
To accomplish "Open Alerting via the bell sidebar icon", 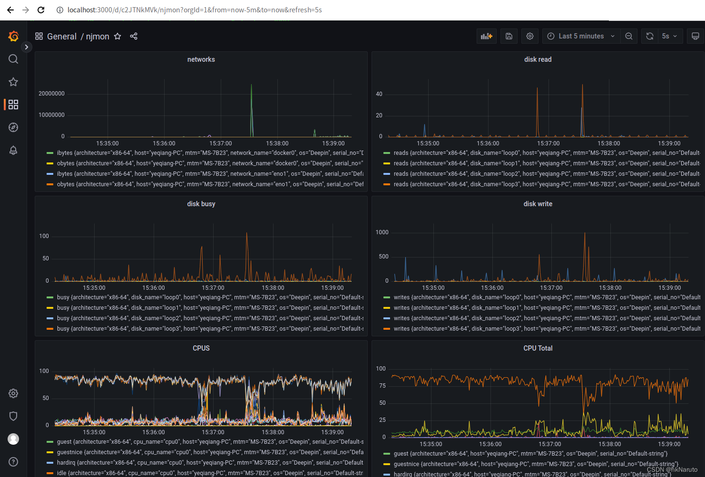I will tap(13, 150).
